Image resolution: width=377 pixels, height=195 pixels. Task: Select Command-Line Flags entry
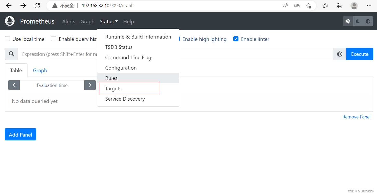[x=138, y=57]
